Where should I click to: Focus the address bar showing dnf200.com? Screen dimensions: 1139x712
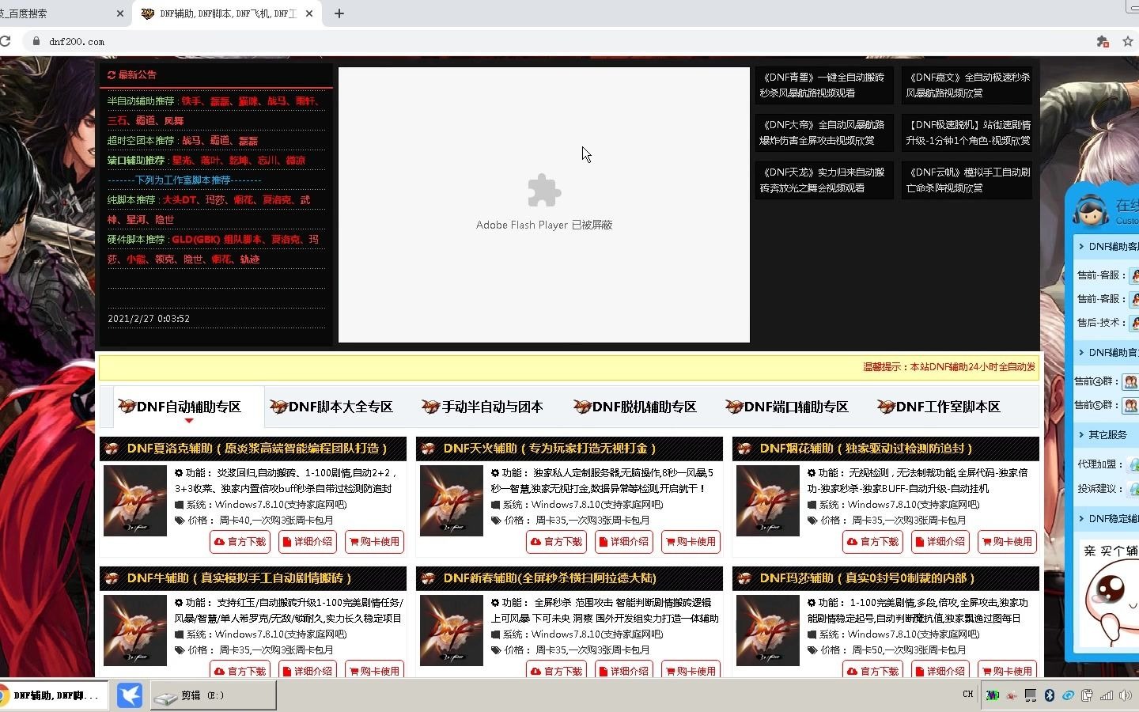point(554,41)
